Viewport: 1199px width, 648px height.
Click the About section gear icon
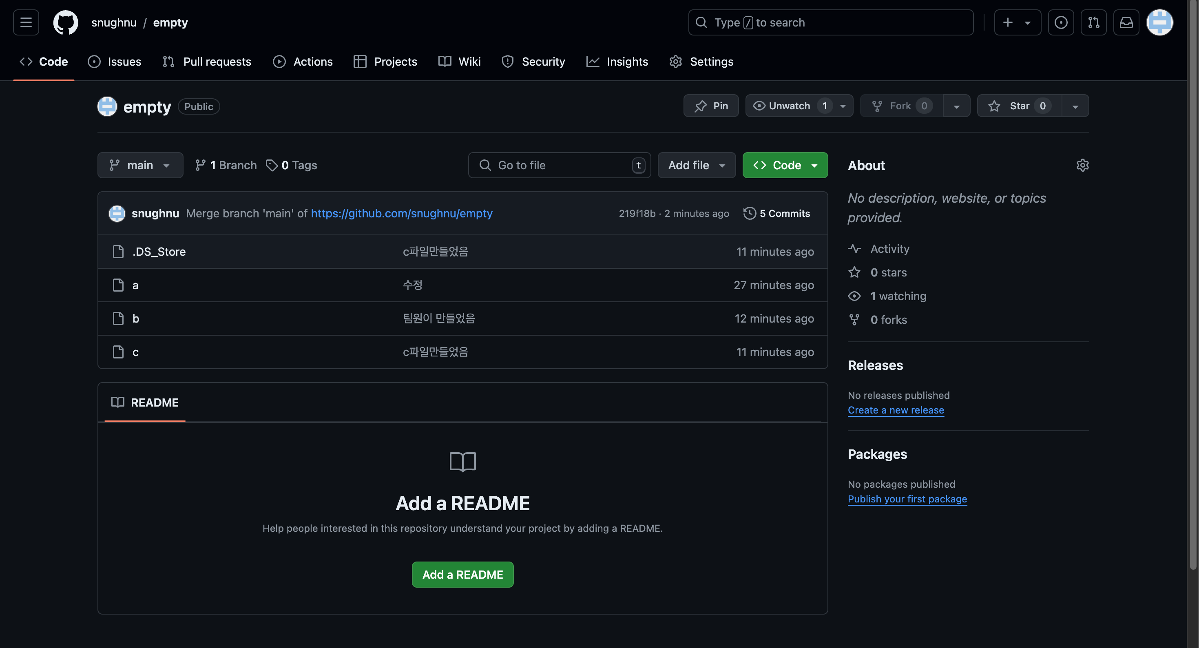click(x=1082, y=165)
